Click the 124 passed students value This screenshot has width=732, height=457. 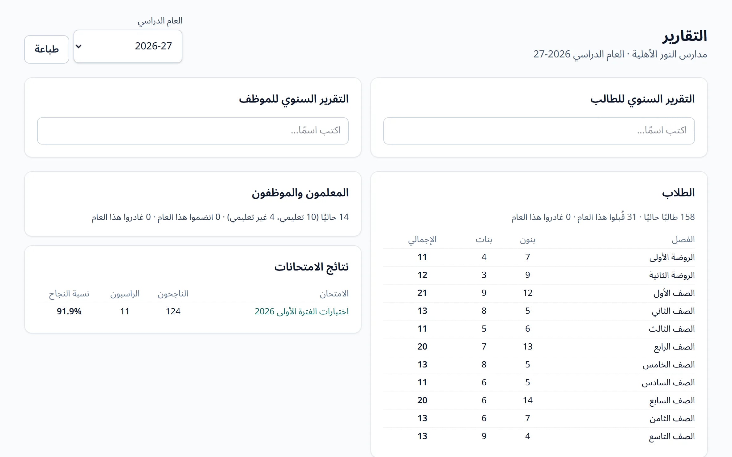coord(173,311)
